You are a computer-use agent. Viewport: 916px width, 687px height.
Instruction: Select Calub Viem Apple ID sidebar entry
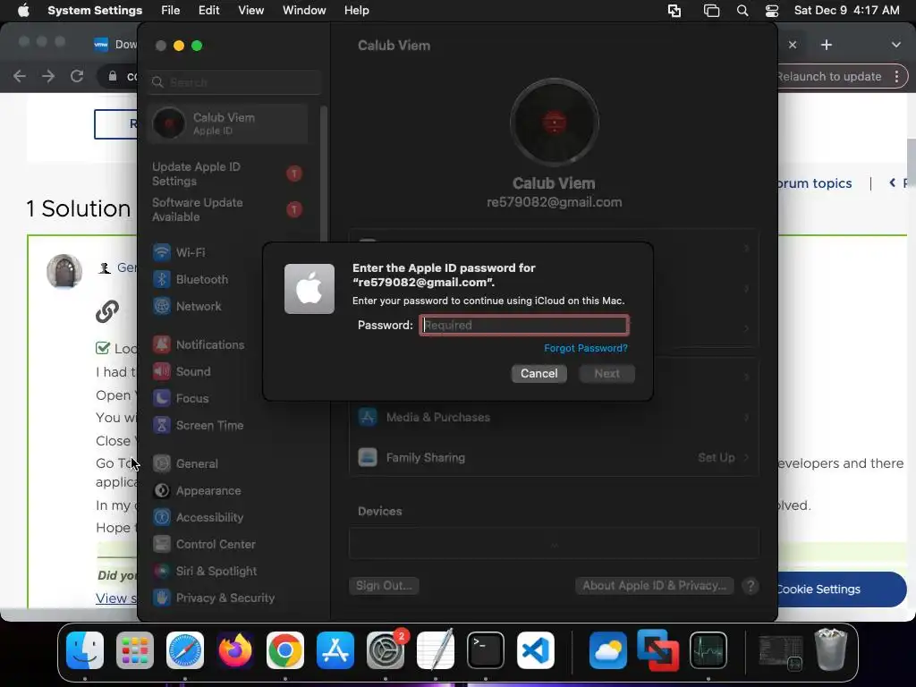click(x=228, y=123)
